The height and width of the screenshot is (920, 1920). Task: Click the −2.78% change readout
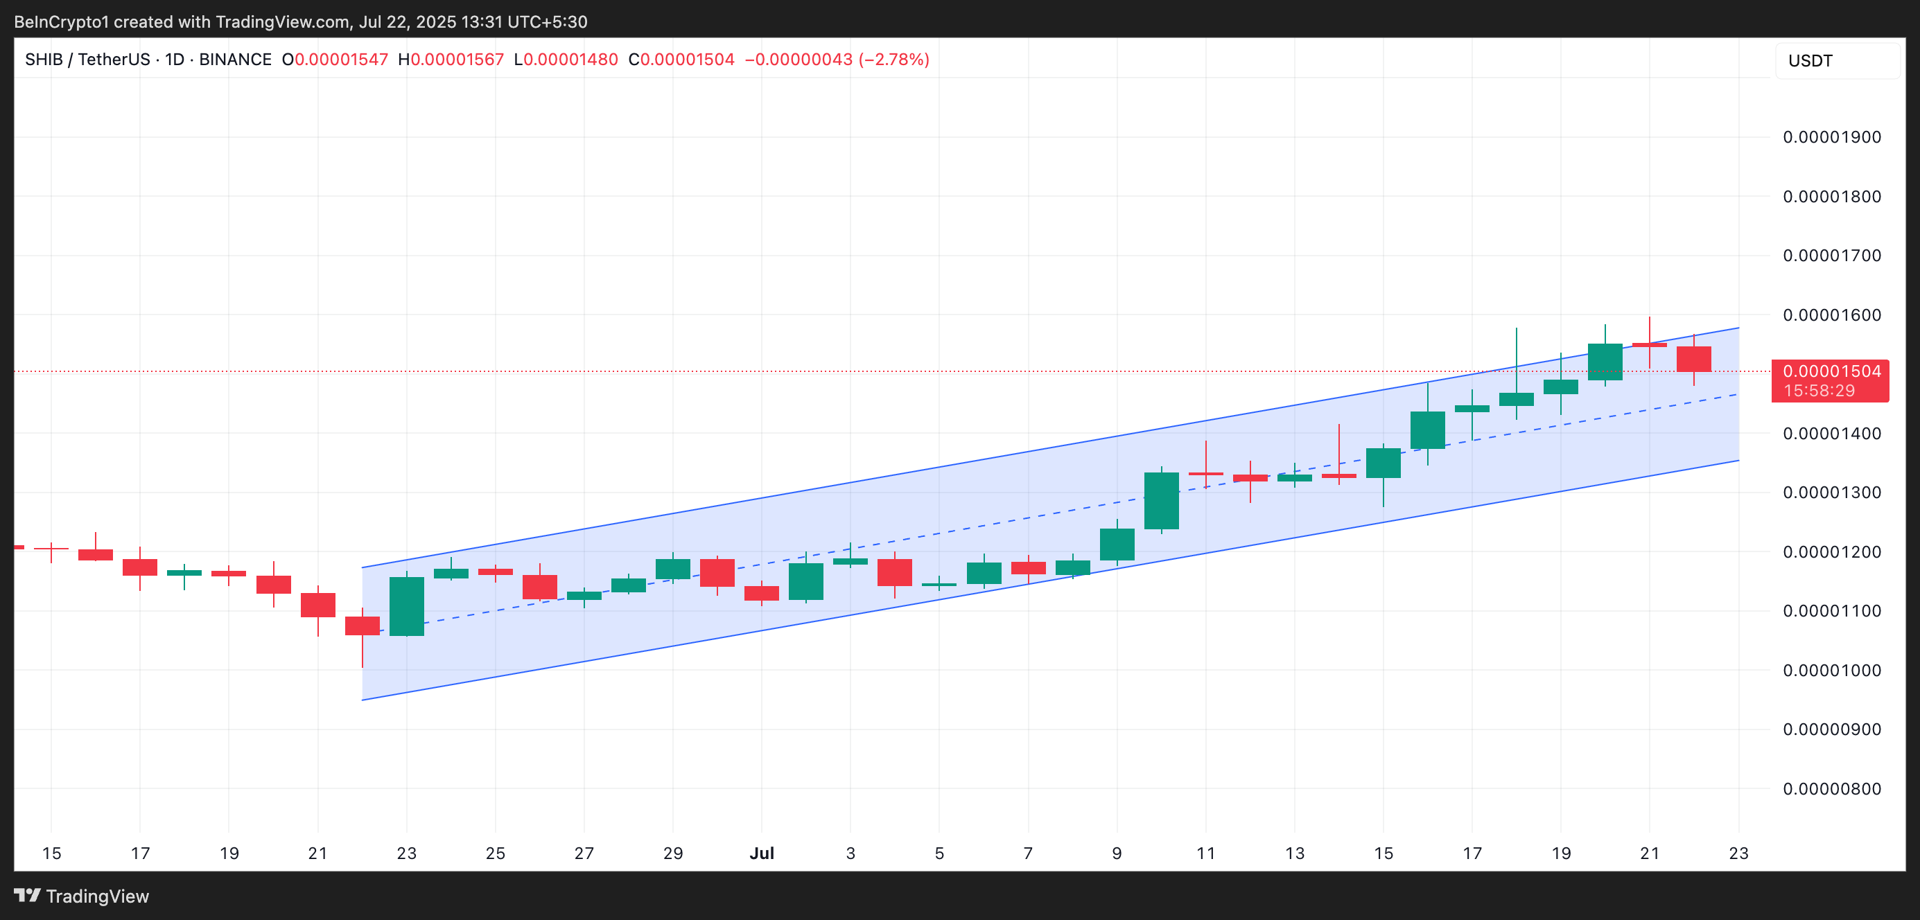tap(893, 60)
